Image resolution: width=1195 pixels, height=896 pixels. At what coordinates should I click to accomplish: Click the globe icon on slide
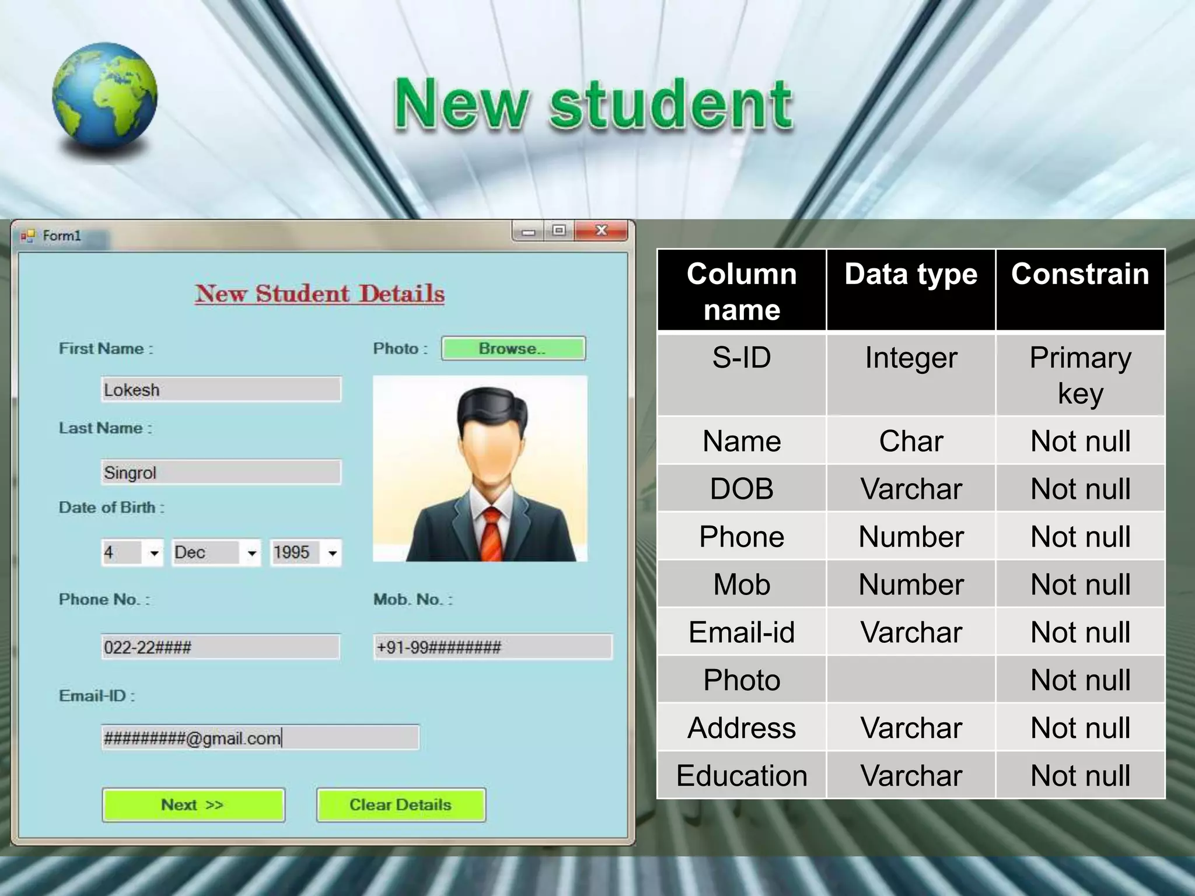click(105, 95)
